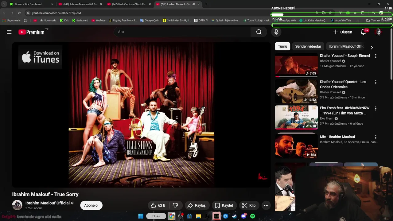Mute the playing tab via speaker icon

(x=193, y=4)
